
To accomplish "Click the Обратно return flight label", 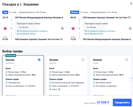I will click(x=75, y=12).
